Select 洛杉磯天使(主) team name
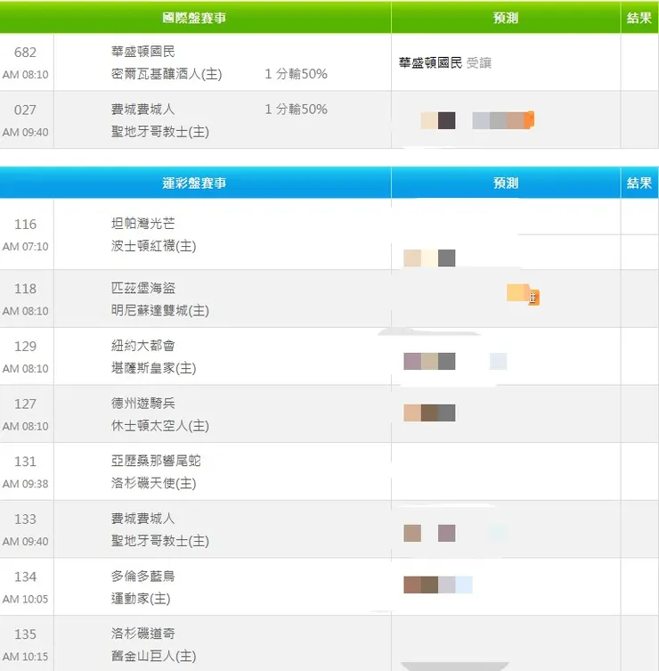659x671 pixels. (153, 483)
